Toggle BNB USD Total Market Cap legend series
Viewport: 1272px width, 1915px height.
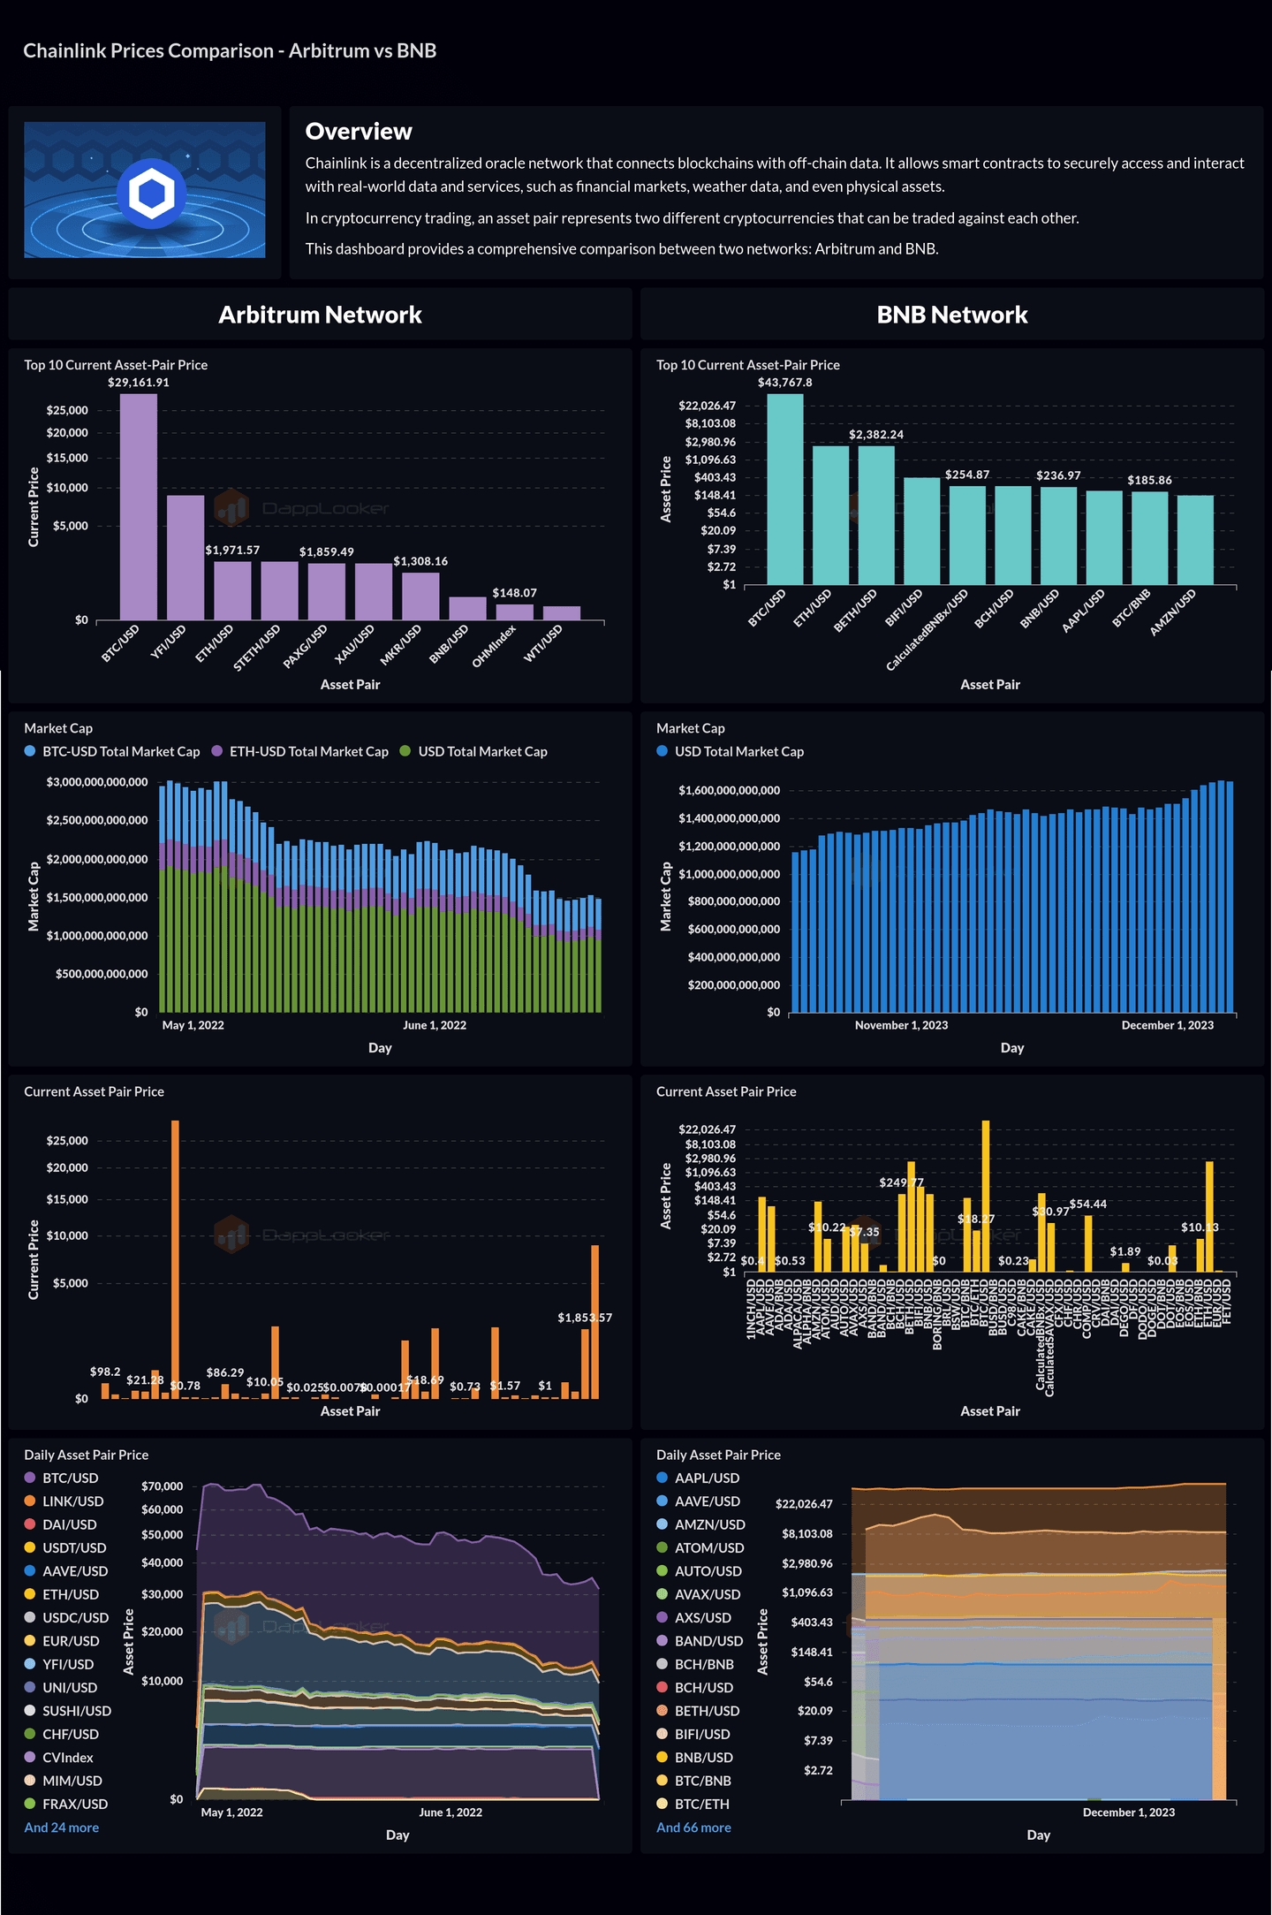(731, 751)
